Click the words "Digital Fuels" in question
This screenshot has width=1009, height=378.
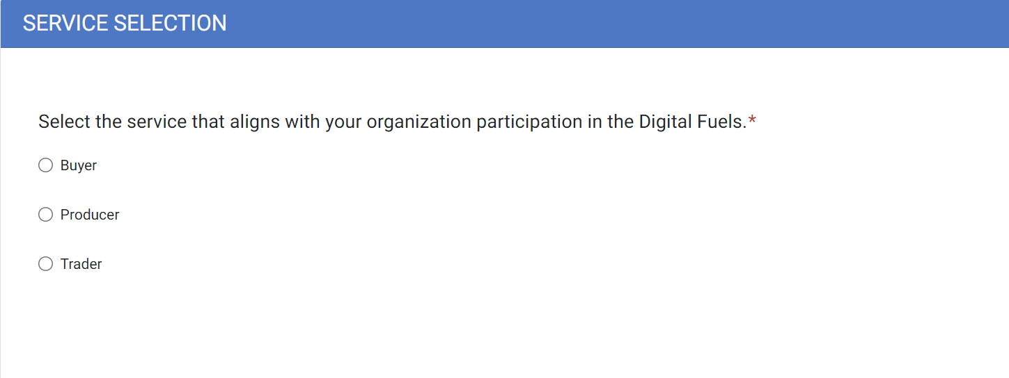pyautogui.click(x=692, y=122)
